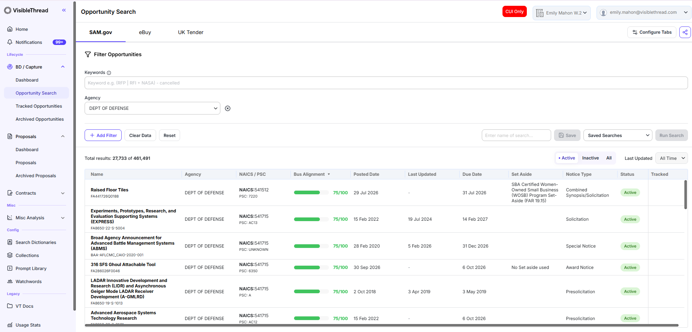Click the Home icon in sidebar
This screenshot has width=692, height=332.
click(x=10, y=29)
